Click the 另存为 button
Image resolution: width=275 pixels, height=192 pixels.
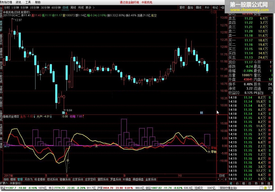click(x=28, y=180)
